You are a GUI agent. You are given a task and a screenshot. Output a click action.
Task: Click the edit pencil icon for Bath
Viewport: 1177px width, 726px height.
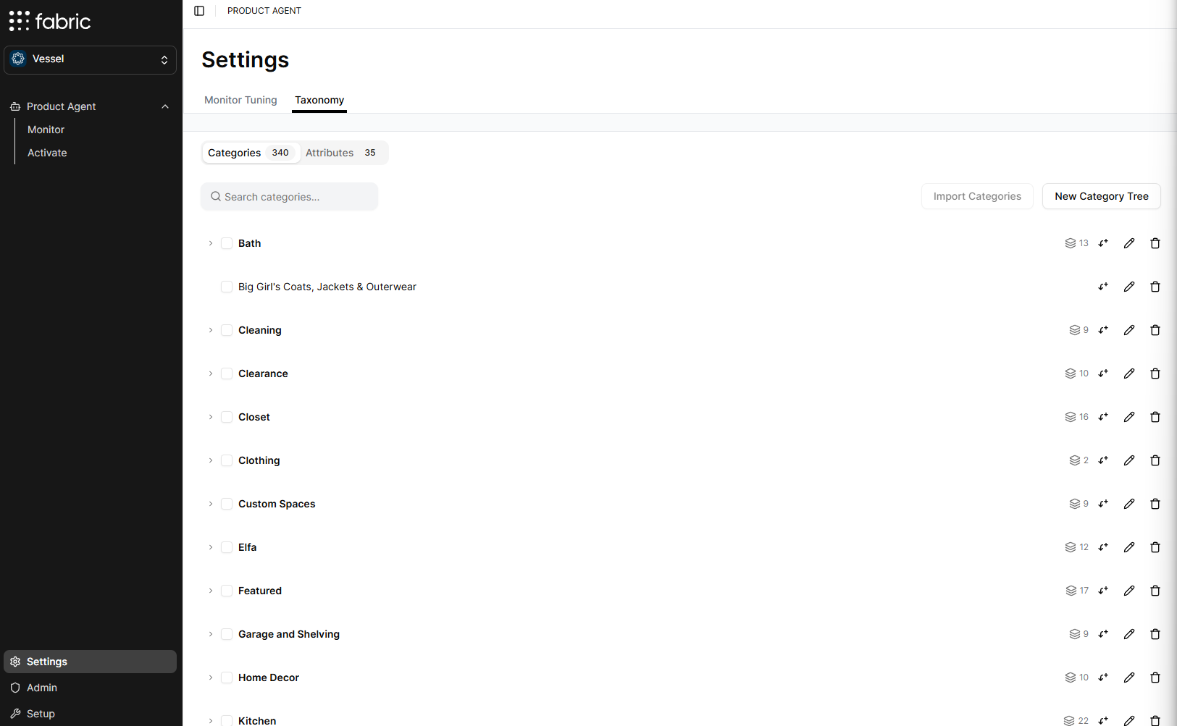1129,243
